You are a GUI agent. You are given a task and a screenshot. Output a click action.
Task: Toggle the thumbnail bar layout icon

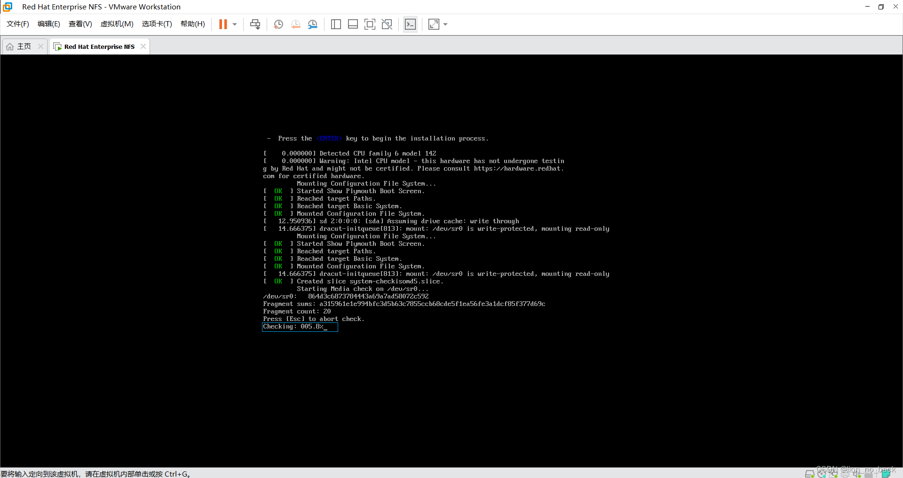tap(353, 24)
